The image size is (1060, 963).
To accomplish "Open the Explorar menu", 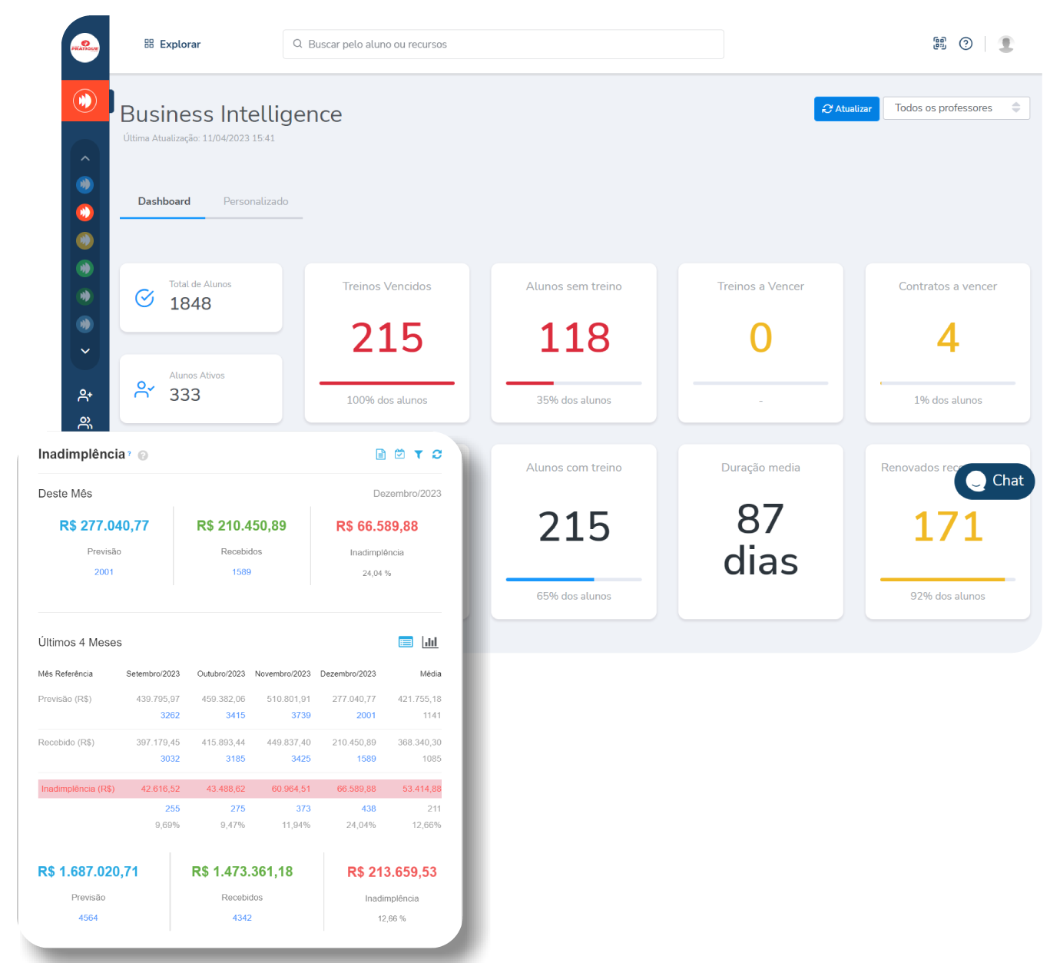I will (x=172, y=45).
